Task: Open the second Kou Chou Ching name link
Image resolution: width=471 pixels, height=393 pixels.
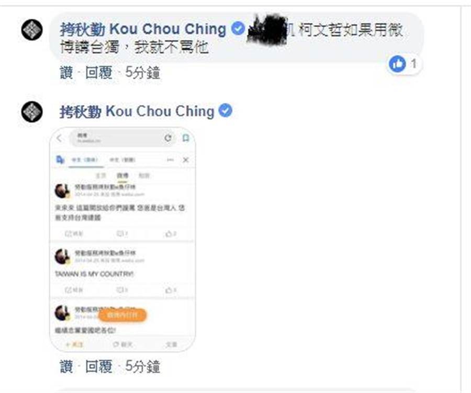Action: coord(137,111)
